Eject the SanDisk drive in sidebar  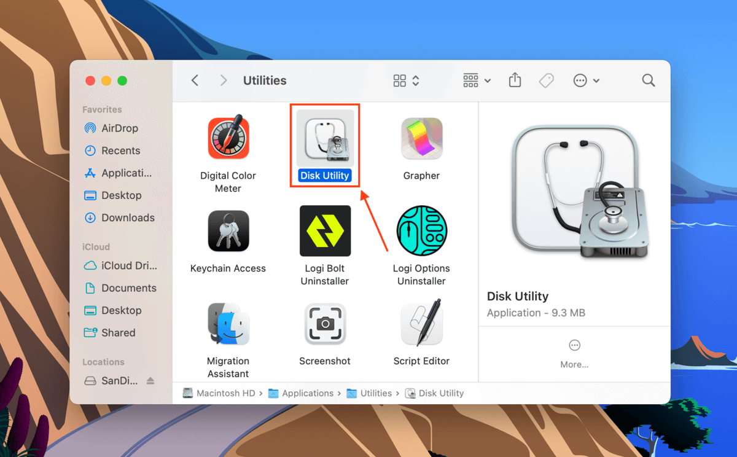pyautogui.click(x=150, y=381)
